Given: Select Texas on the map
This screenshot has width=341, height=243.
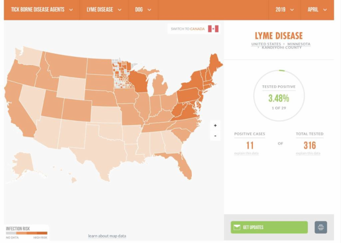Looking at the screenshot, I should click(x=100, y=156).
